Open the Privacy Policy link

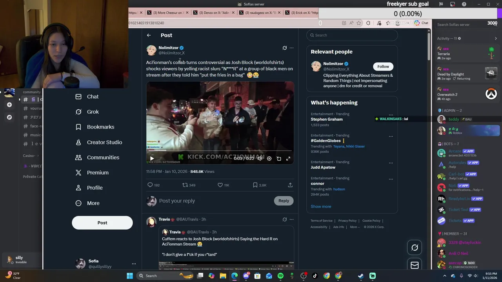coord(347,221)
